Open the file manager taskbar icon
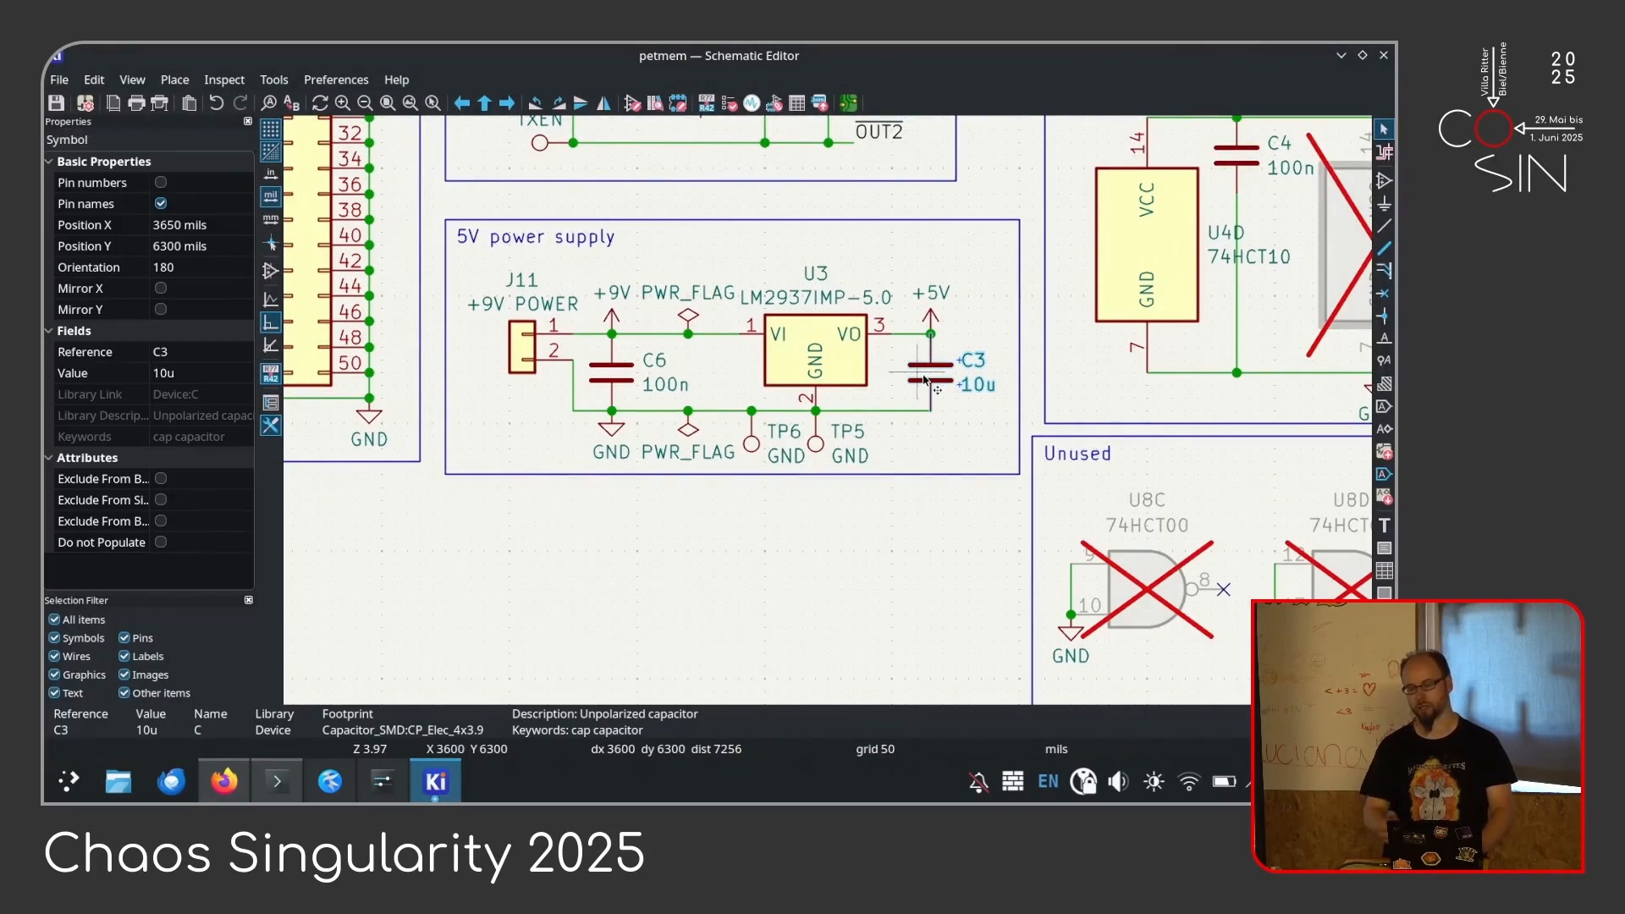The image size is (1625, 914). click(118, 780)
